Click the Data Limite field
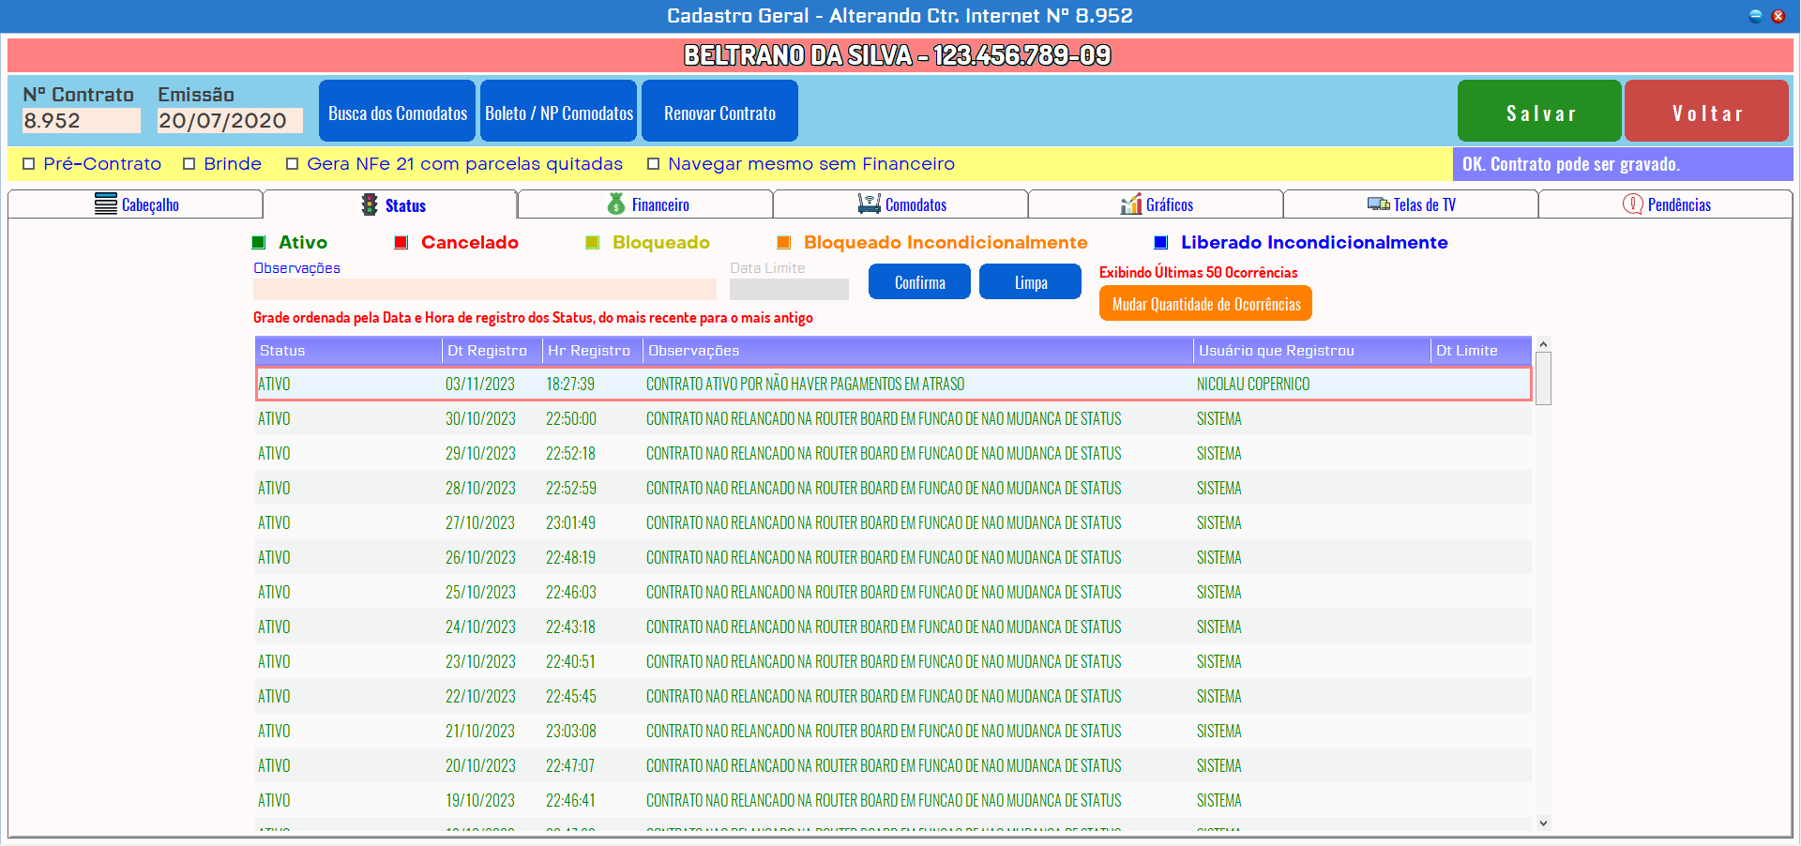Screen dimensions: 1801x846 (x=789, y=289)
